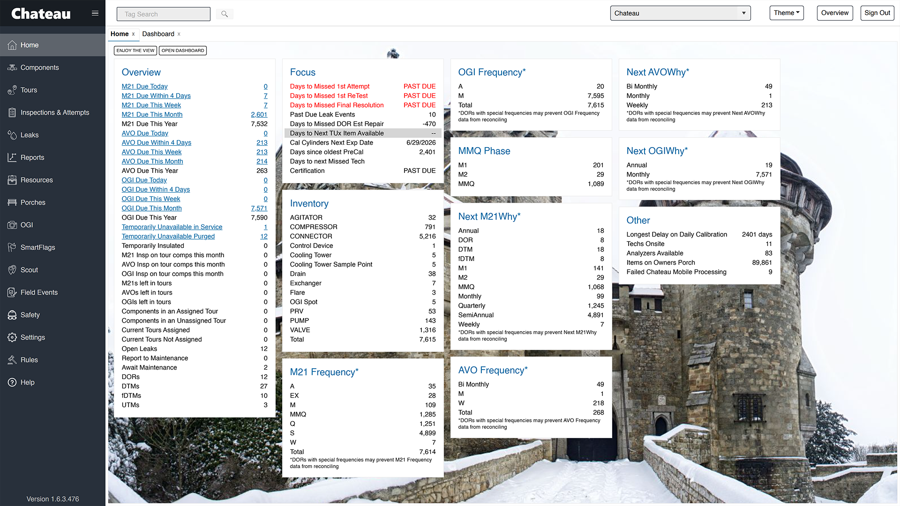Click the Sign Out button

click(x=877, y=13)
